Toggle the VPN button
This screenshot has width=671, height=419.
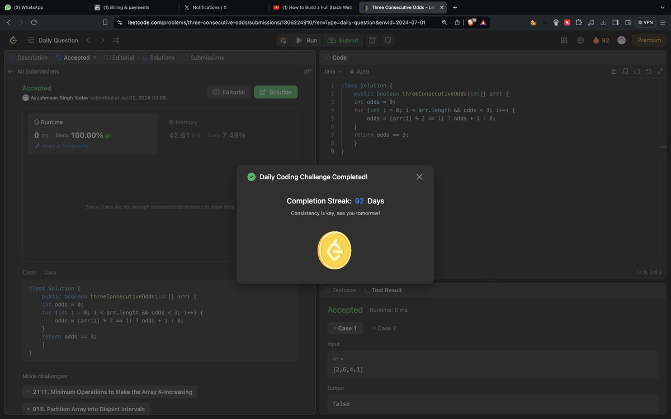point(645,22)
